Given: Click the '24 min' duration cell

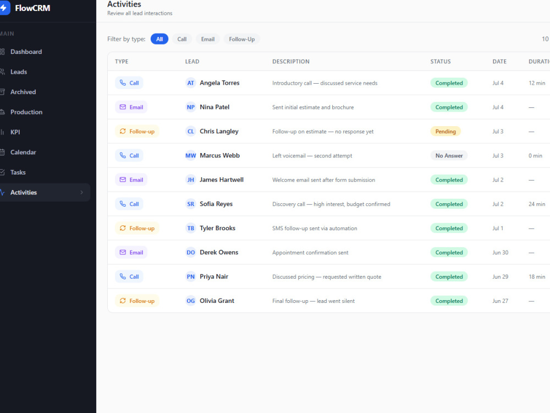Looking at the screenshot, I should pos(537,204).
